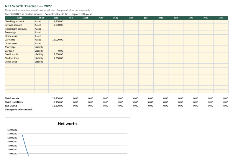Click the Dec Total assets 0.00 value
The image size is (233, 160).
point(226,98)
